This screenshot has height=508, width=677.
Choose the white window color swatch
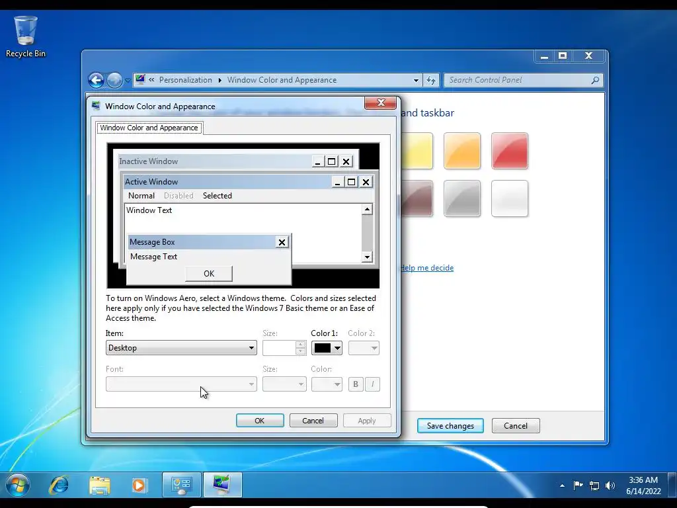[510, 198]
